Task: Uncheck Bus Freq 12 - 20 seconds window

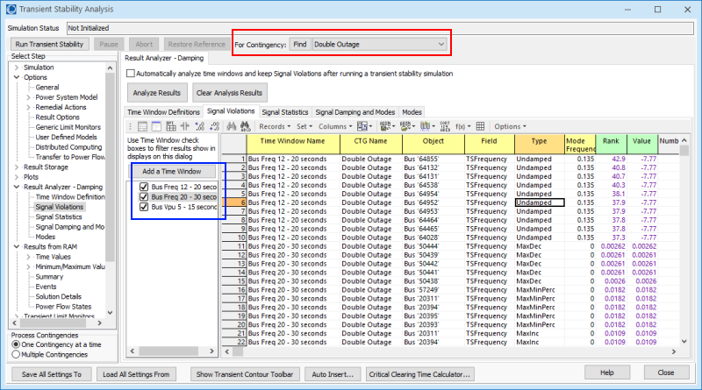Action: 144,187
